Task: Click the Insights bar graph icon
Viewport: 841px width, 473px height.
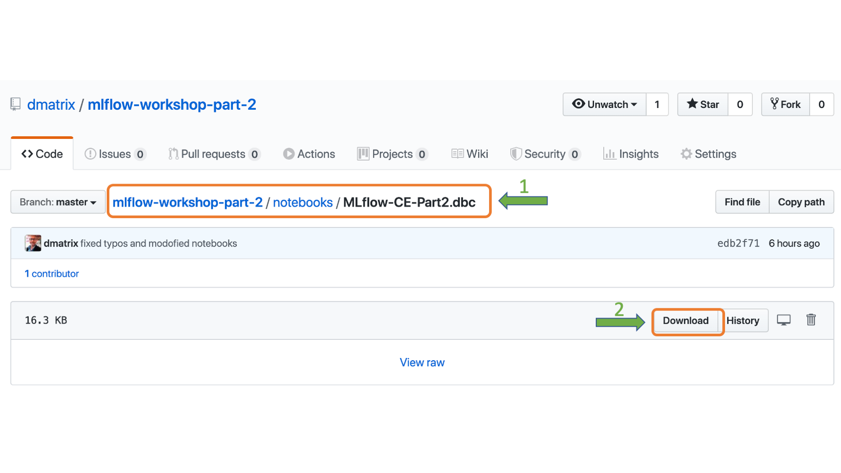Action: point(609,154)
